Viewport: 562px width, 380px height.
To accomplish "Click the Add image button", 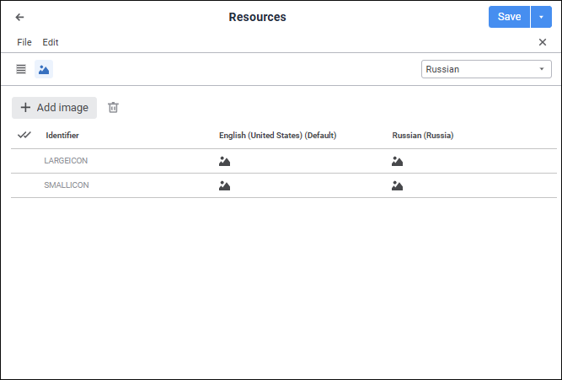I will coord(55,108).
